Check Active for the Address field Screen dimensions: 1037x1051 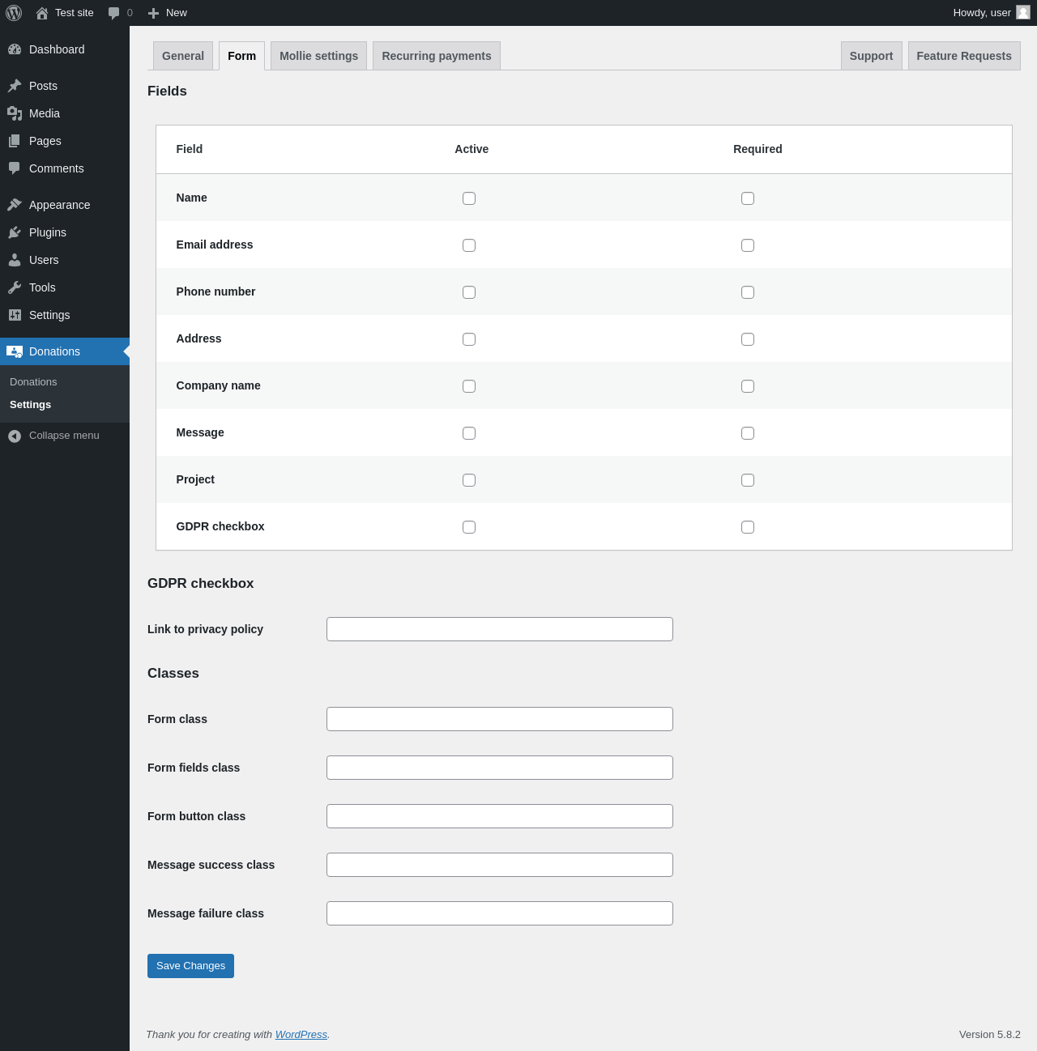click(469, 339)
